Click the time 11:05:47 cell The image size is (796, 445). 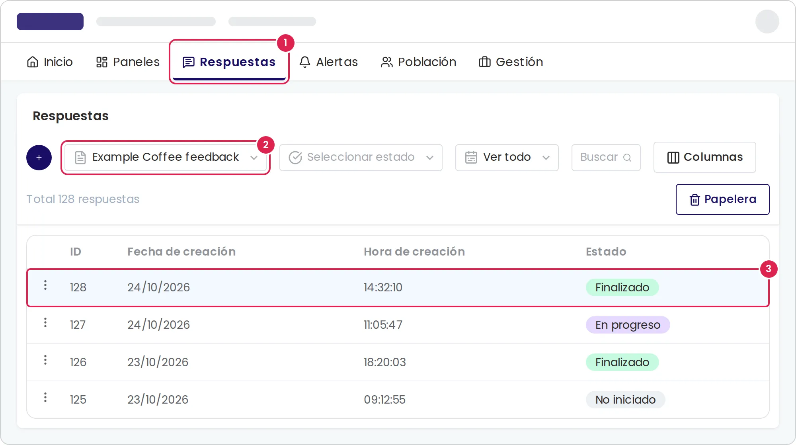383,325
